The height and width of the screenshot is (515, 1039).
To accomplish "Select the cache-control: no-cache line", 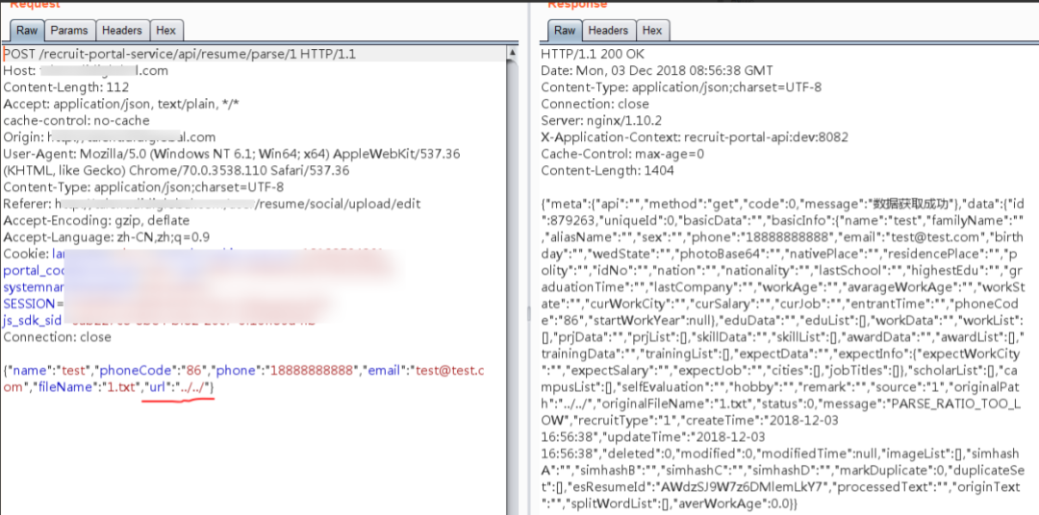I will click(76, 121).
